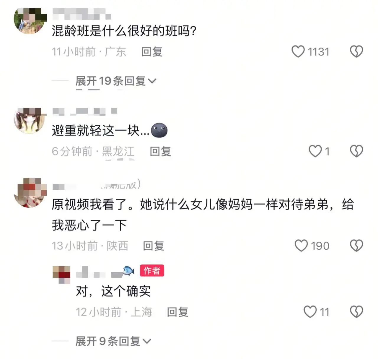Expand 展开19条回复 replies

click(x=115, y=81)
